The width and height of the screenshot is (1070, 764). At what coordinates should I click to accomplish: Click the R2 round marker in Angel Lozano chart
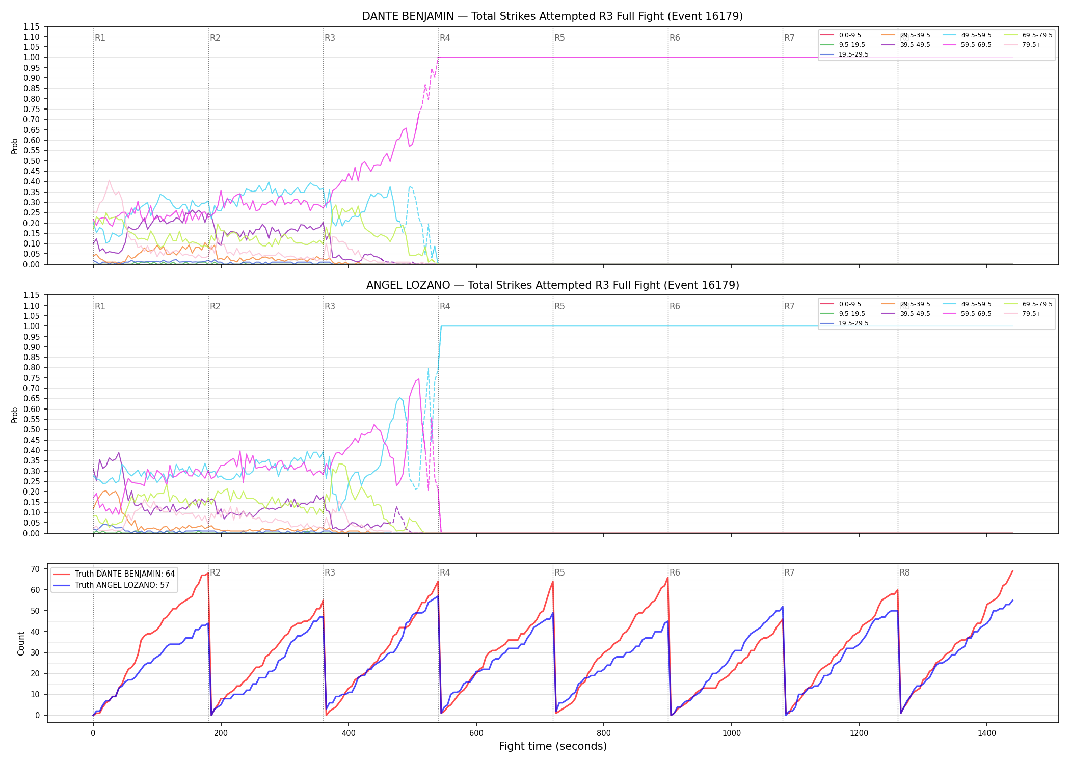click(x=215, y=306)
